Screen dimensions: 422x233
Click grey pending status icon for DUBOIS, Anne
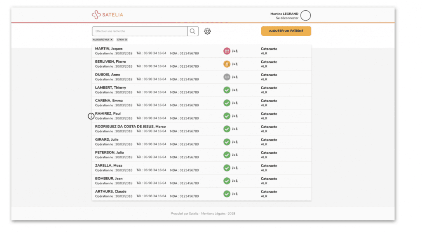click(x=227, y=77)
